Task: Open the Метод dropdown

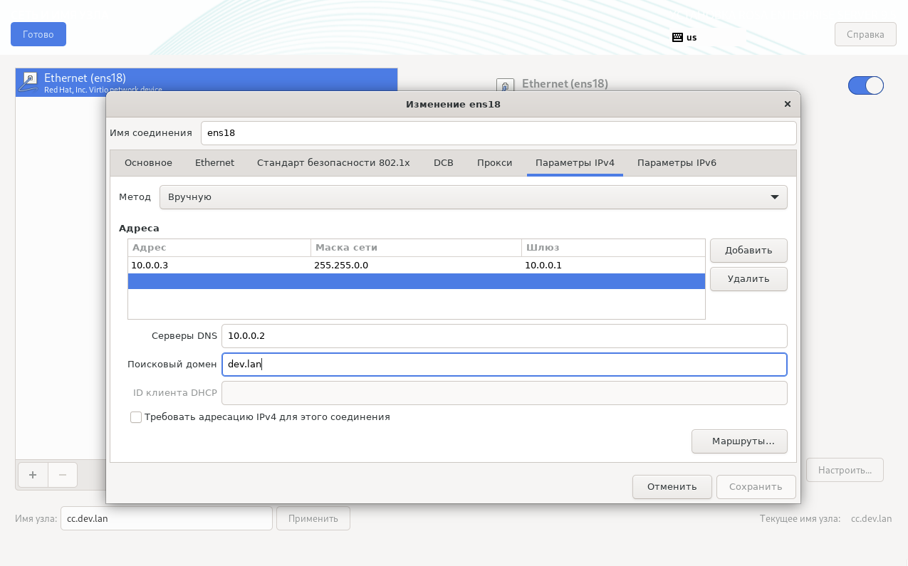Action: 473,197
